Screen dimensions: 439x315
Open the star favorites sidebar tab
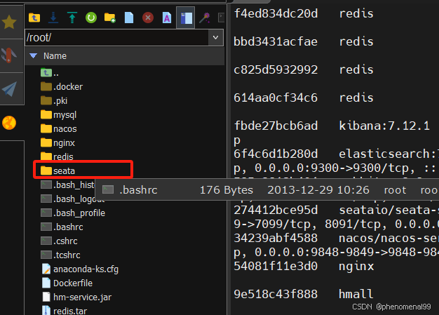tap(9, 22)
